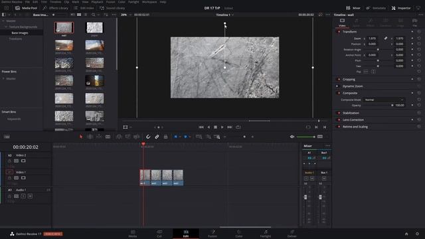Click the File tab icon in Inspector
The height and width of the screenshot is (239, 425).
click(414, 22)
